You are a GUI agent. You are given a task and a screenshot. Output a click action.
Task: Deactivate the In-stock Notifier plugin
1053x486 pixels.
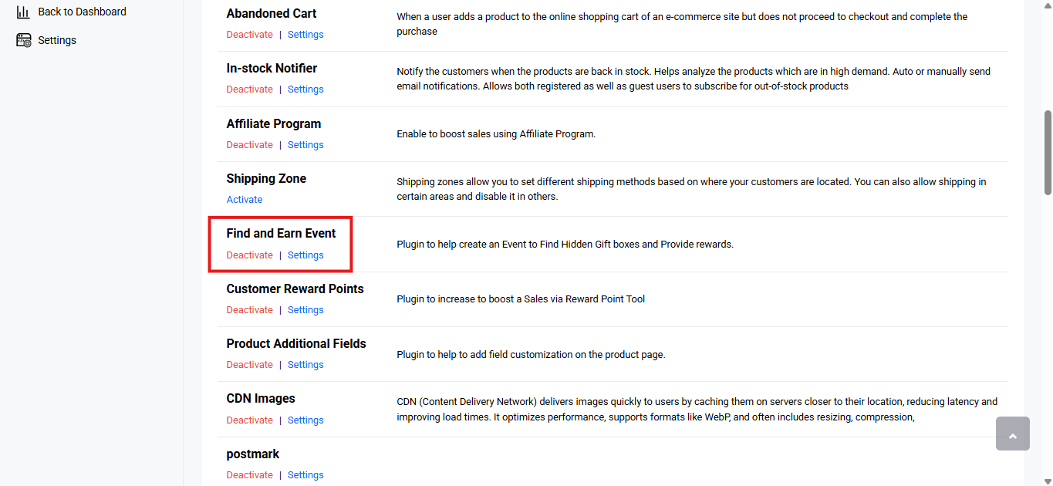249,89
